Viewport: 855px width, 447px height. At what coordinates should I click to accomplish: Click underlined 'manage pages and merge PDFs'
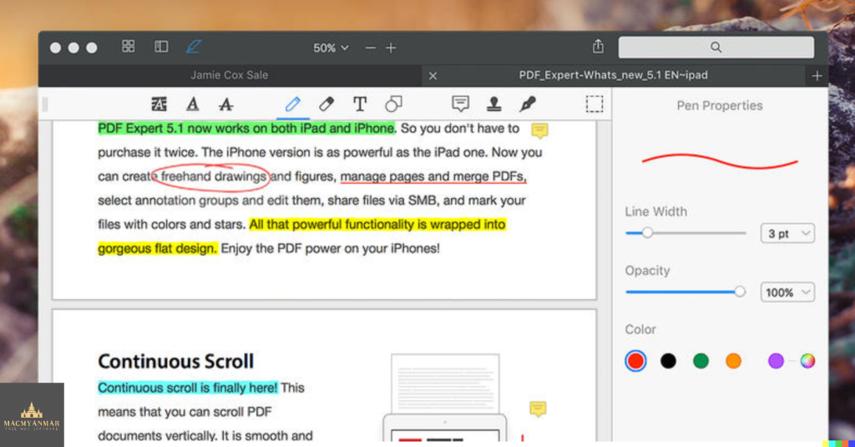point(433,177)
